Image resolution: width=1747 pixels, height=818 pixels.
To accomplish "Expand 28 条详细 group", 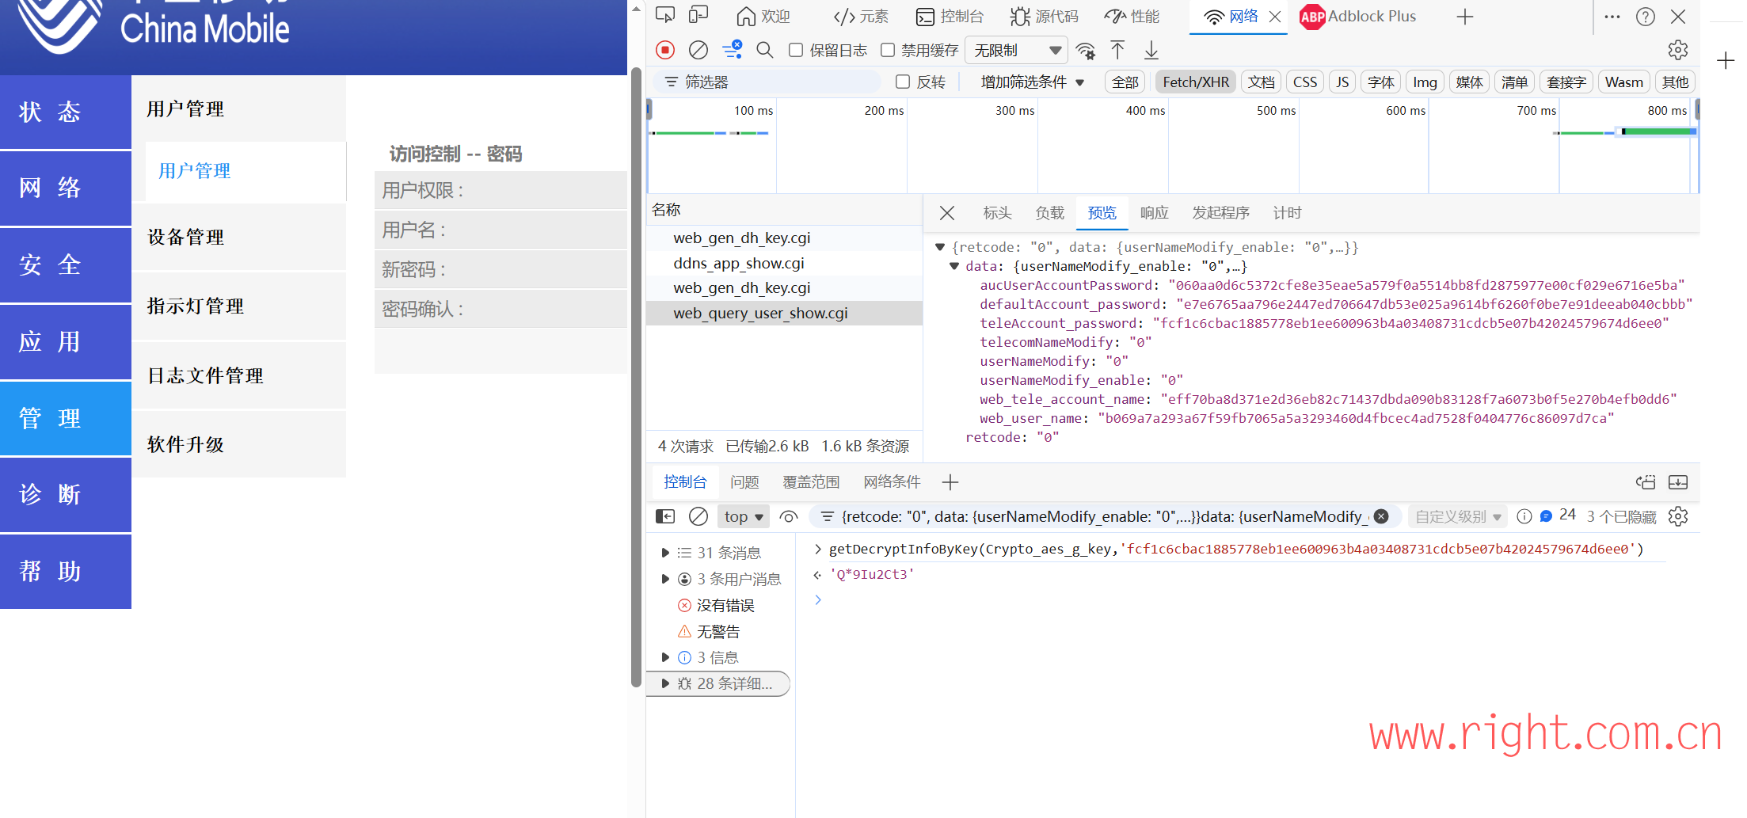I will (x=665, y=683).
